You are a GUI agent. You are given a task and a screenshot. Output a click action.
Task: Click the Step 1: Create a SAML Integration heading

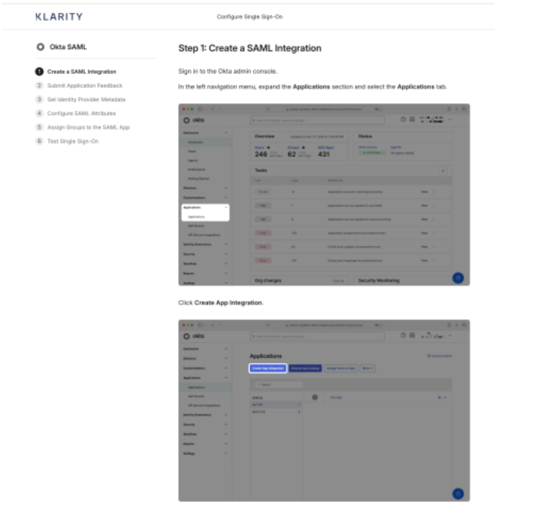[249, 48]
